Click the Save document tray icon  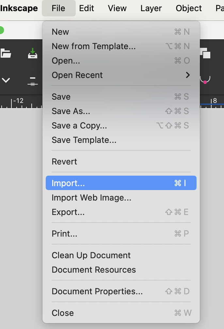(33, 53)
